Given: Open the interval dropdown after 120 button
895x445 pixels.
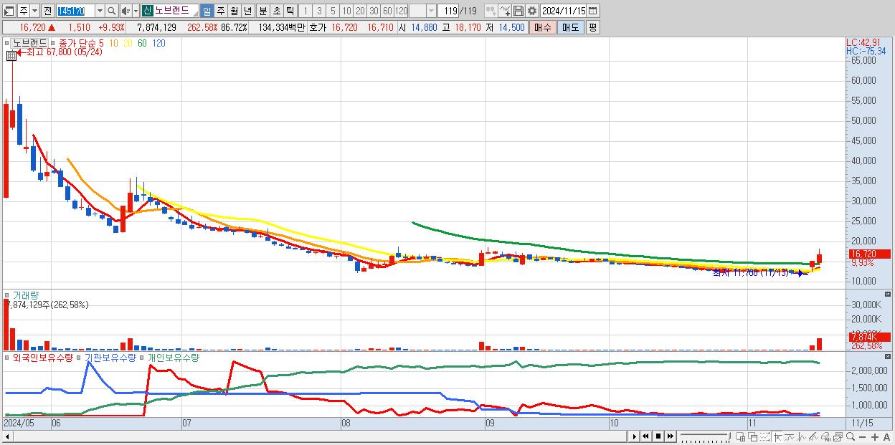Looking at the screenshot, I should 430,11.
